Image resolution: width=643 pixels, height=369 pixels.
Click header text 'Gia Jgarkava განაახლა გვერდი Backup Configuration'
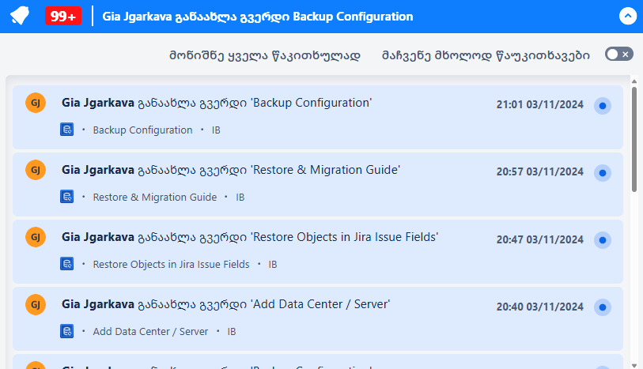258,17
